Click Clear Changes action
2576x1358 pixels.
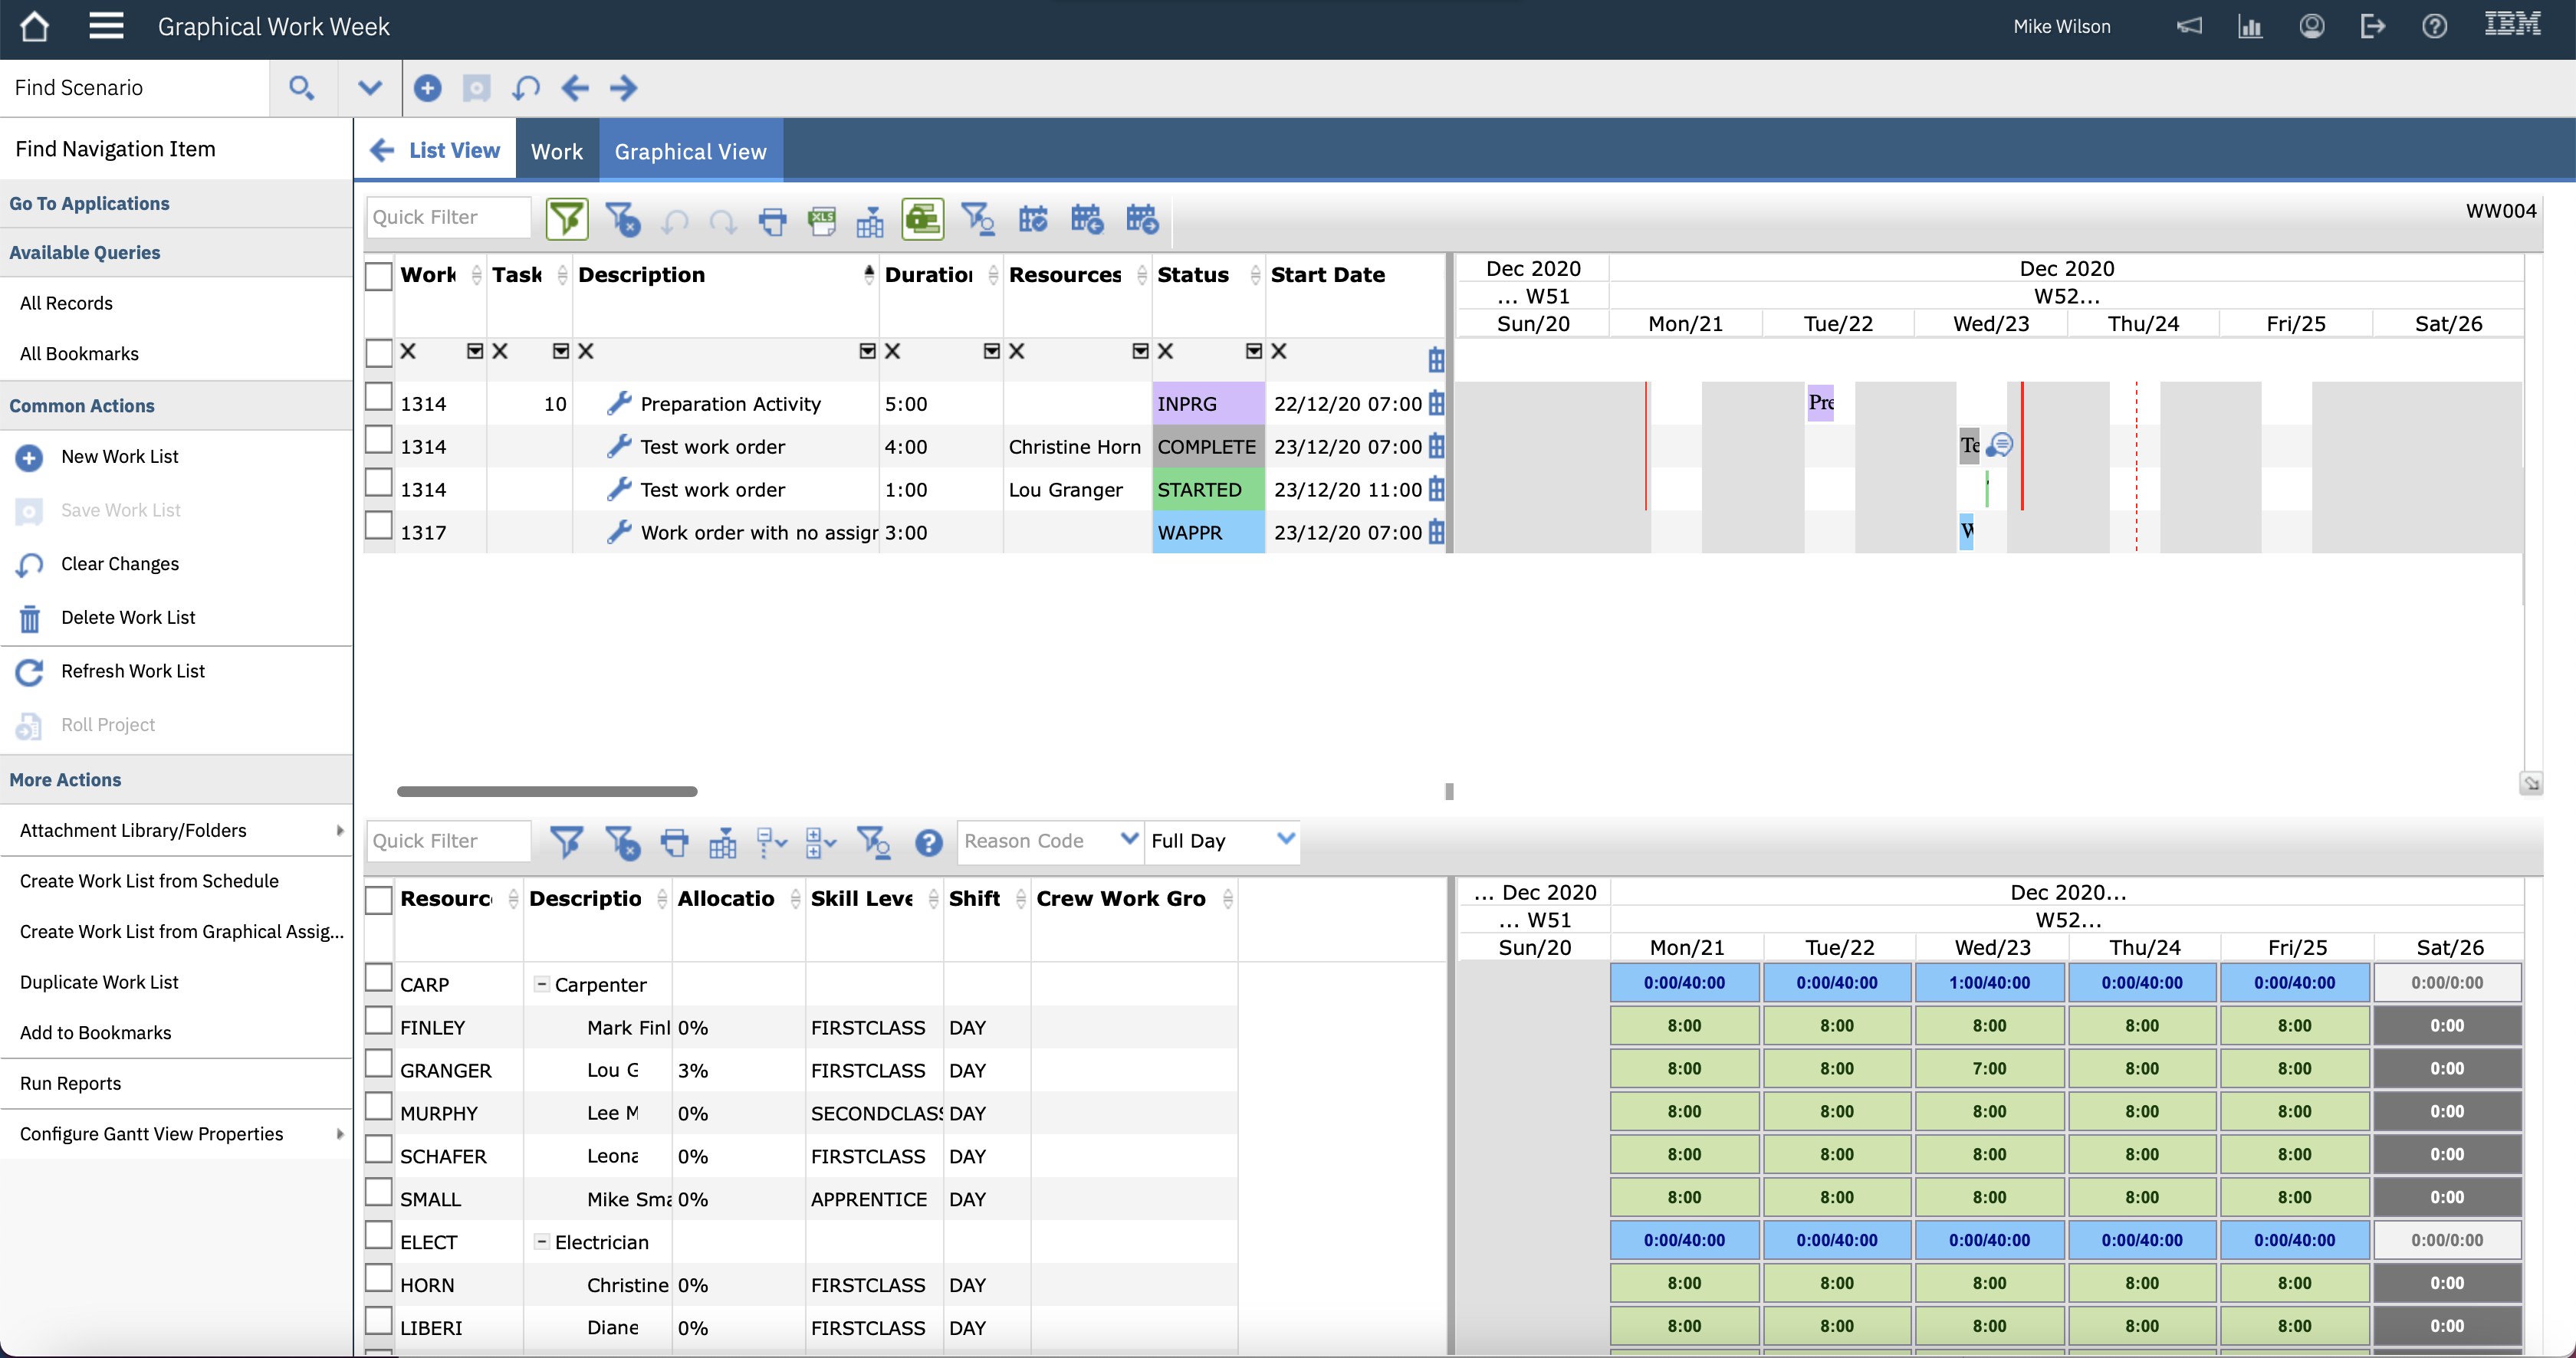pyautogui.click(x=120, y=563)
